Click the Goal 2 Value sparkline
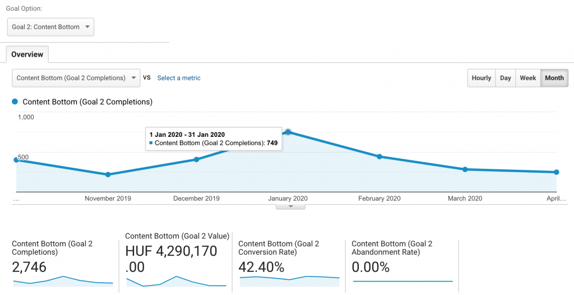The image size is (574, 295). click(x=176, y=282)
